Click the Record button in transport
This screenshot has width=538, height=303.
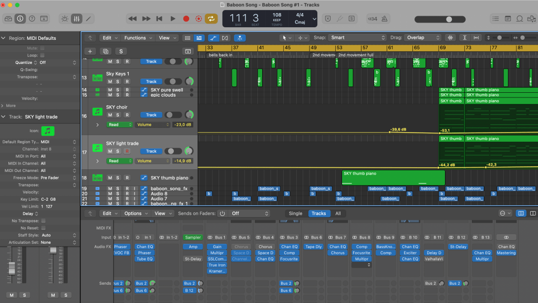[186, 19]
